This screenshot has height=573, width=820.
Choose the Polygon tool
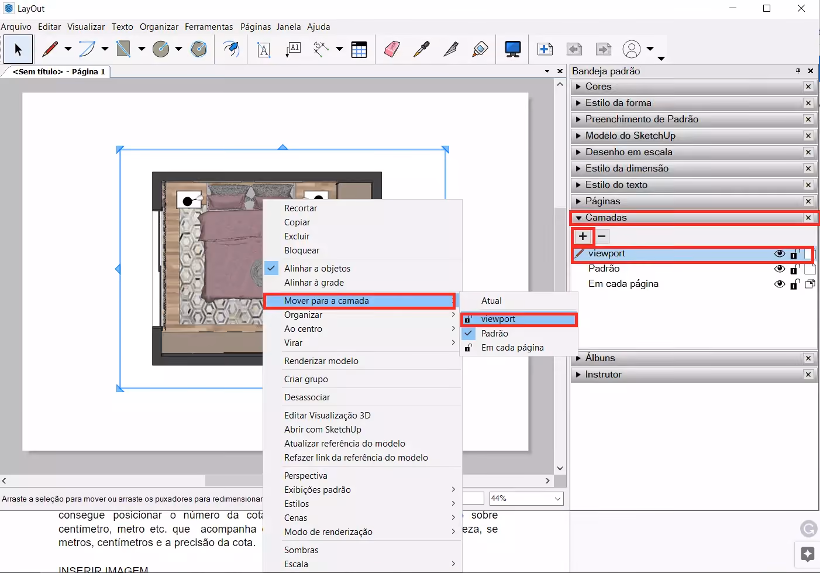(x=199, y=49)
